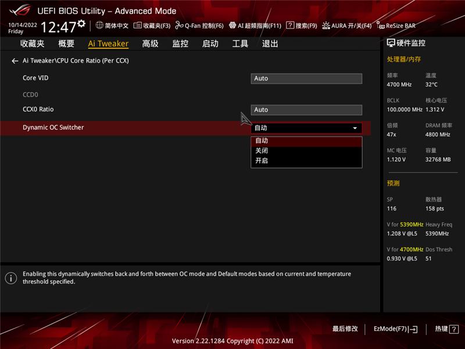Click the 1.208 V @L5 value
The height and width of the screenshot is (349, 465).
pos(402,234)
